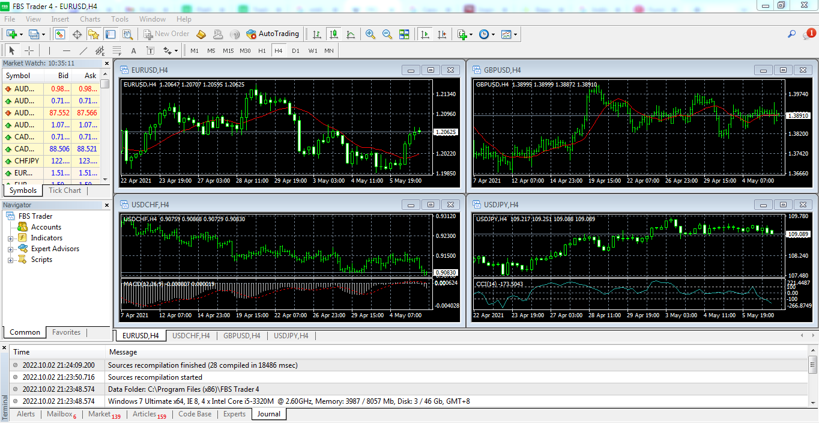Select the Trendline tool
This screenshot has width=819, height=423.
pos(83,50)
